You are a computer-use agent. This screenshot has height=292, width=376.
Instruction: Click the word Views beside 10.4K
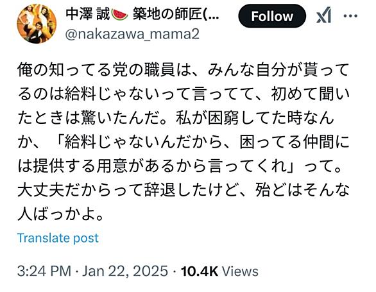point(240,271)
